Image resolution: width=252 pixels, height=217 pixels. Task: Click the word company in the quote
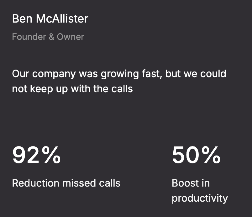(x=54, y=75)
